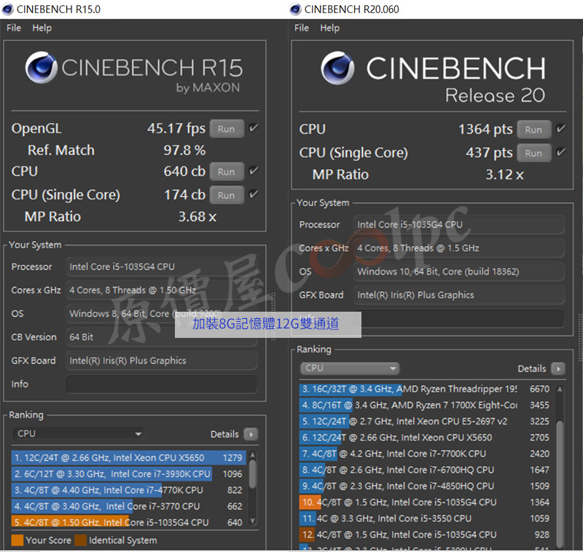Click the Info input field in R15
This screenshot has height=552, width=583.
tap(161, 384)
